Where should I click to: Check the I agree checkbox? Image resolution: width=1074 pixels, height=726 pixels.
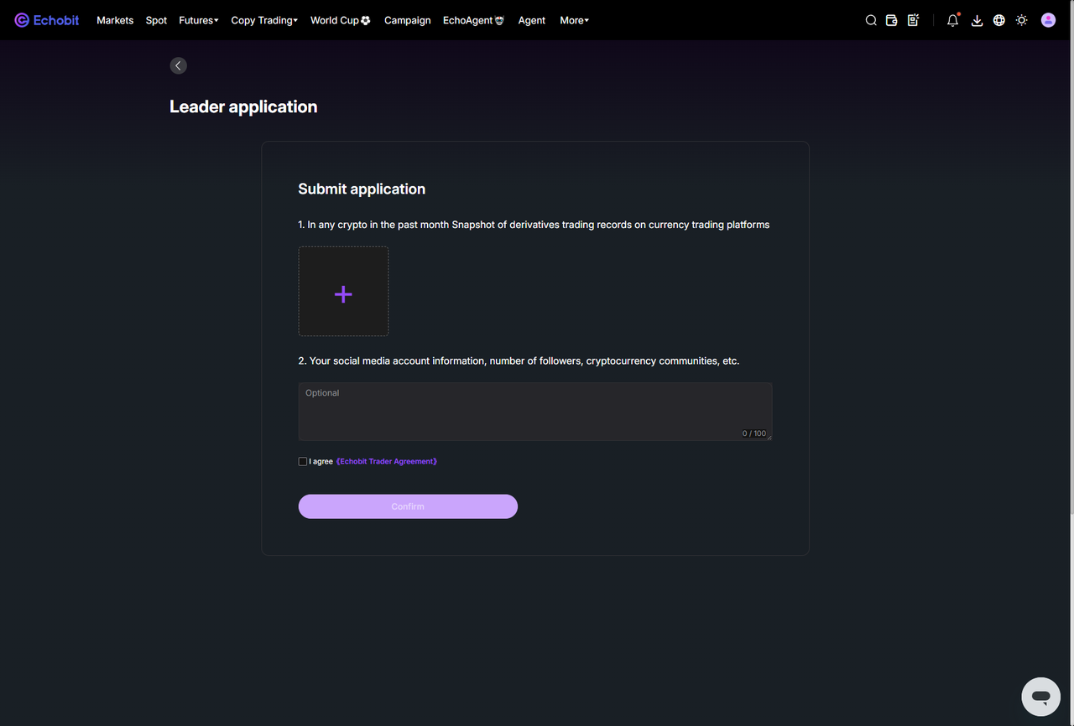[303, 461]
